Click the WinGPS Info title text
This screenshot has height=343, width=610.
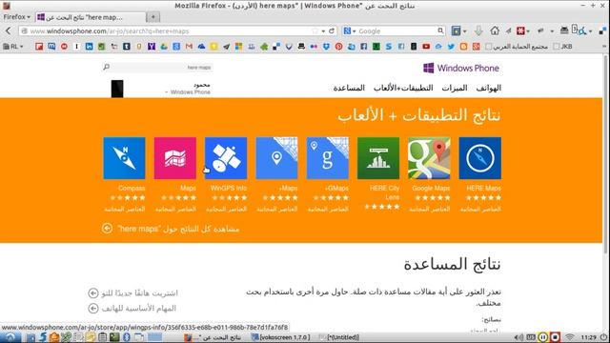point(229,189)
